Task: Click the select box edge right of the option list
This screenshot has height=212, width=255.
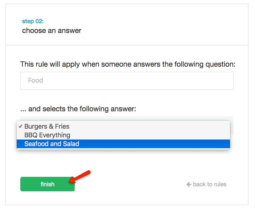Action: coord(232,126)
